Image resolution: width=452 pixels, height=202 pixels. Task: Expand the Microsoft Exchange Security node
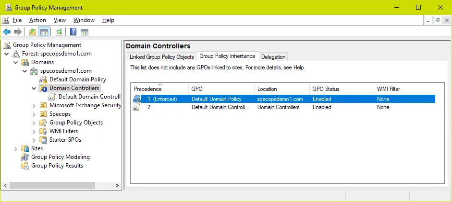click(x=34, y=105)
